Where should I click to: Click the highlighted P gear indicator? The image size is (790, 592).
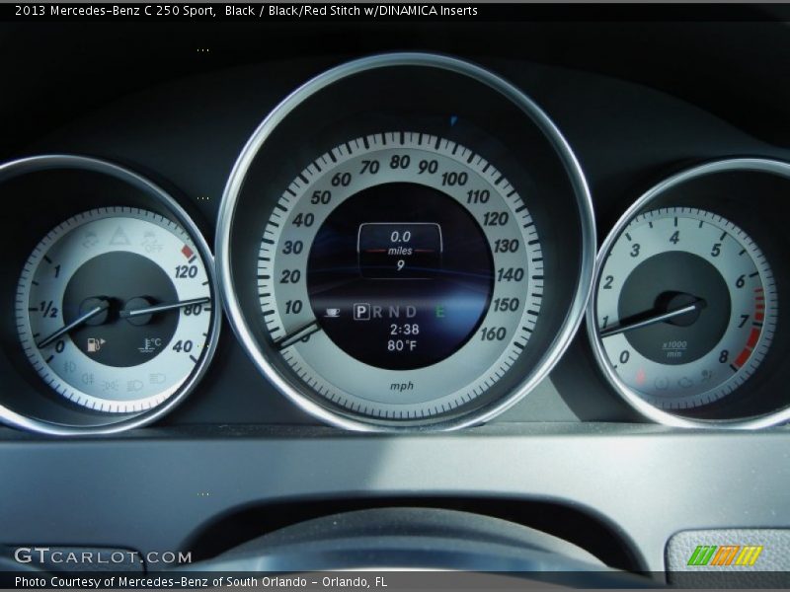(x=361, y=312)
